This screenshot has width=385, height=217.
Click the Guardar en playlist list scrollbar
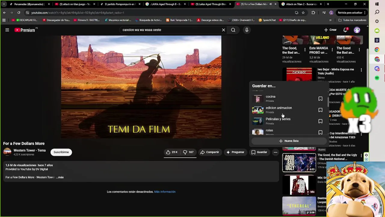(328, 102)
